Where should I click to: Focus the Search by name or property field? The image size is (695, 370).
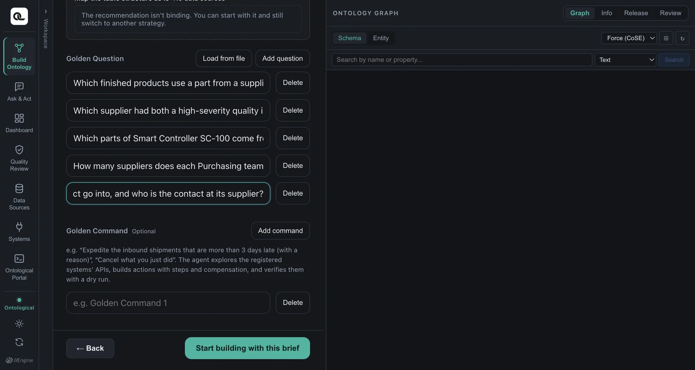462,60
